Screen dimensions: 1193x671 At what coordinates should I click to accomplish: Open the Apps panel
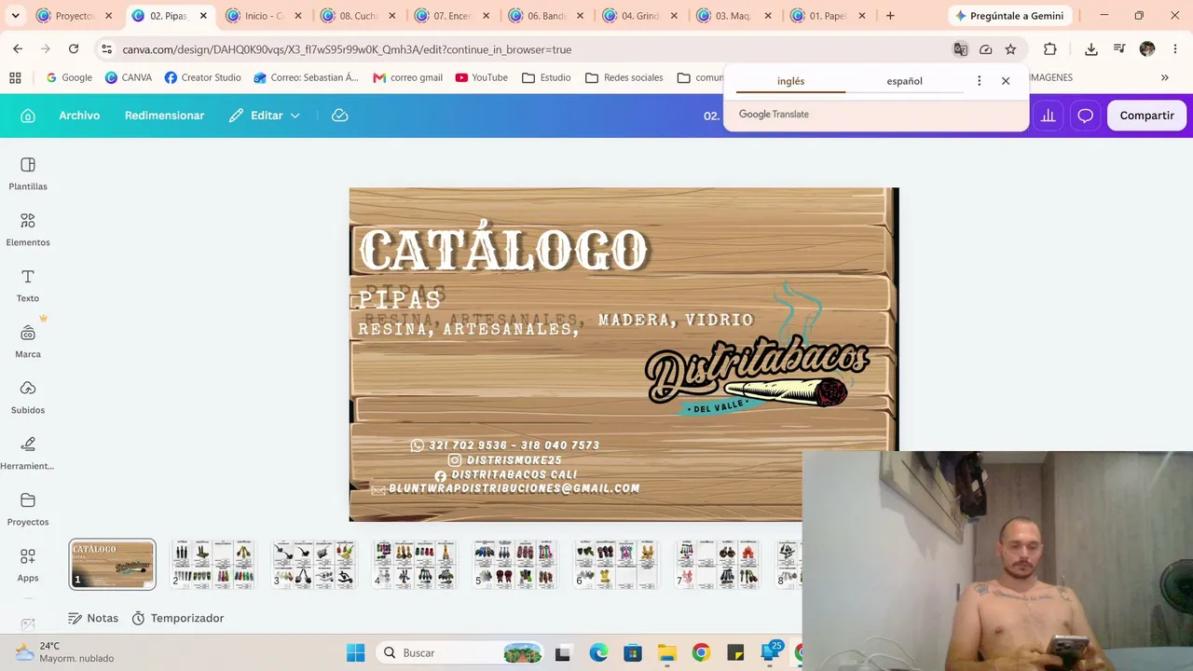coord(28,565)
